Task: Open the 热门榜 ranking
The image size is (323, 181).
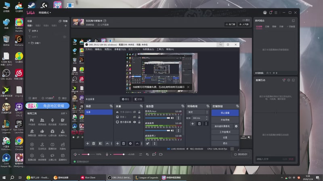Action: 230,25
